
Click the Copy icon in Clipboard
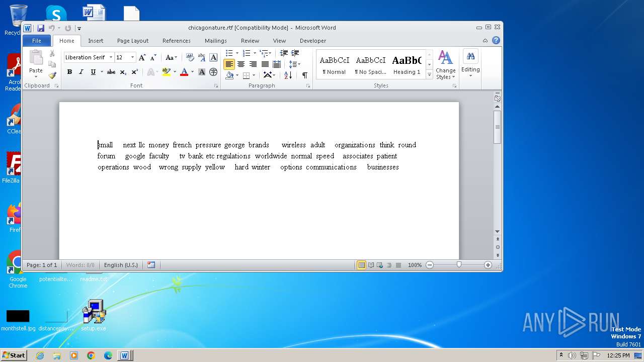tap(52, 64)
